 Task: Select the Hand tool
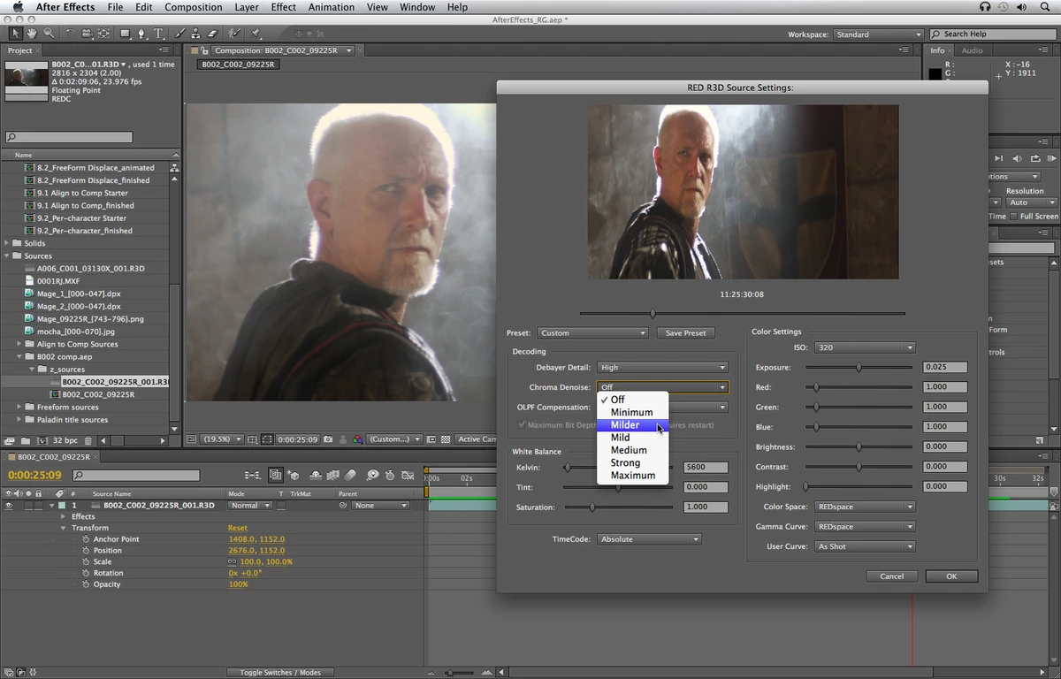32,34
